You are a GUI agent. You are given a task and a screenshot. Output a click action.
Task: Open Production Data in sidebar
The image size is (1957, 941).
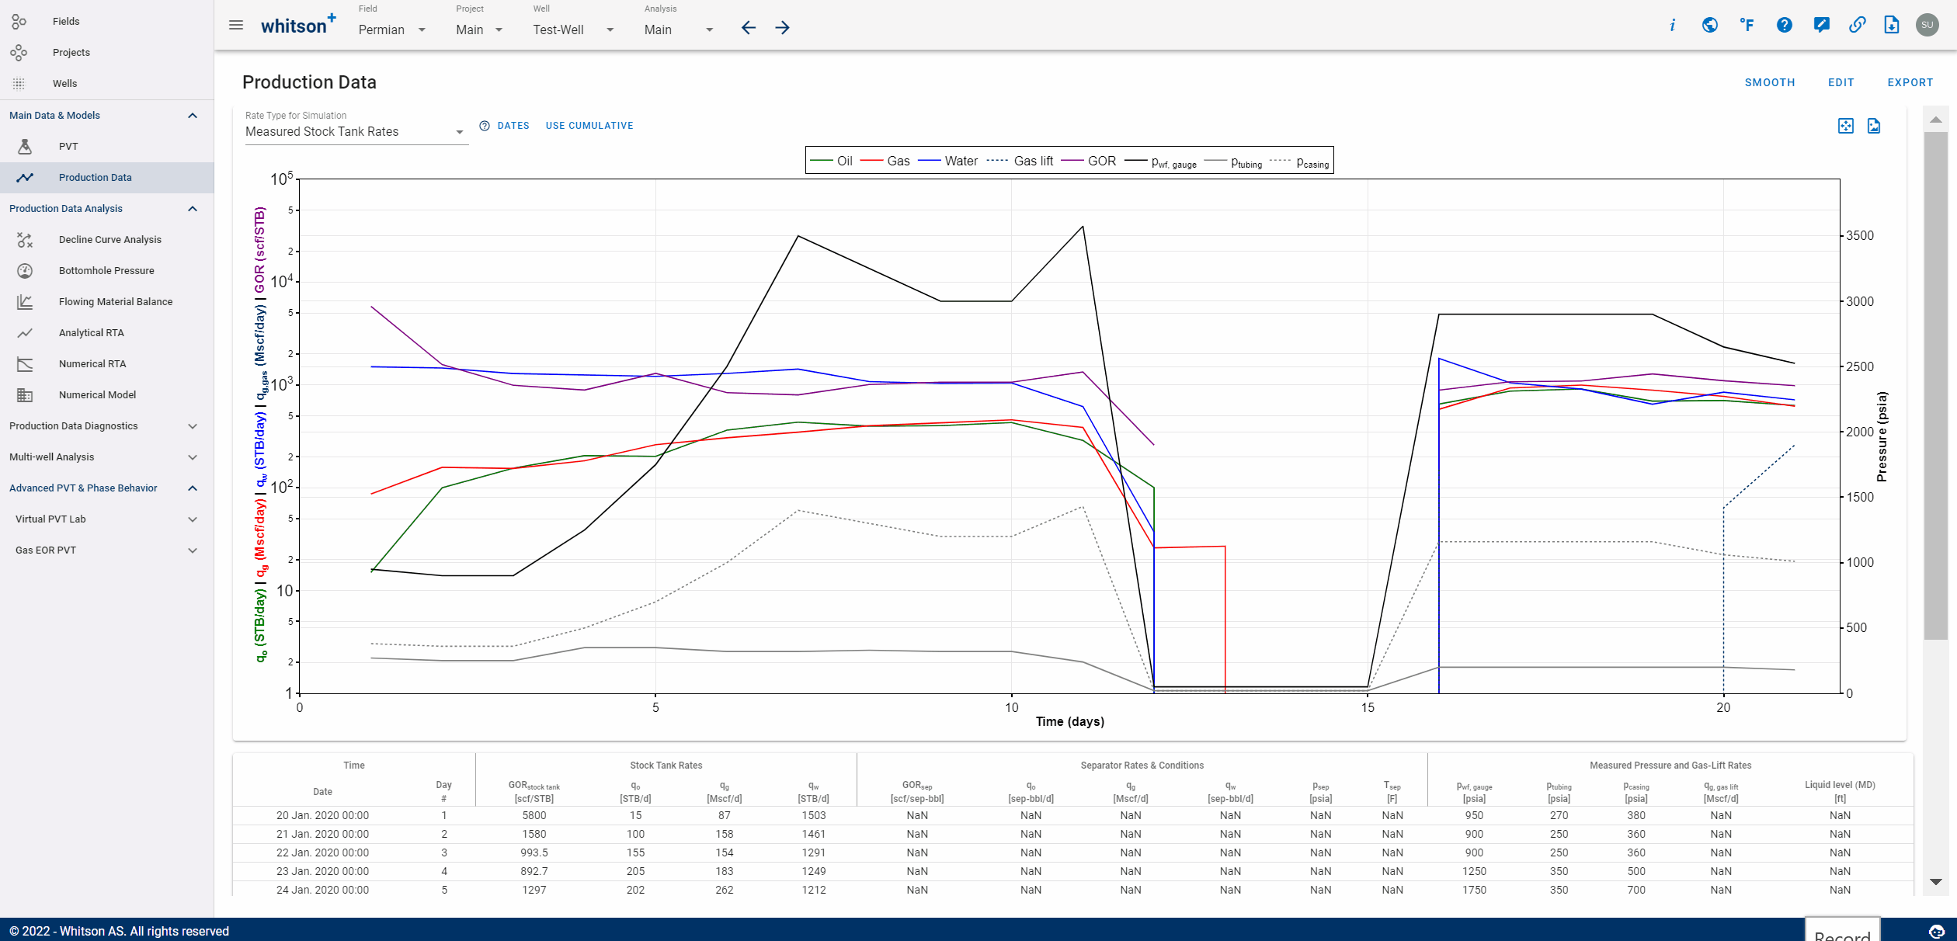[107, 177]
